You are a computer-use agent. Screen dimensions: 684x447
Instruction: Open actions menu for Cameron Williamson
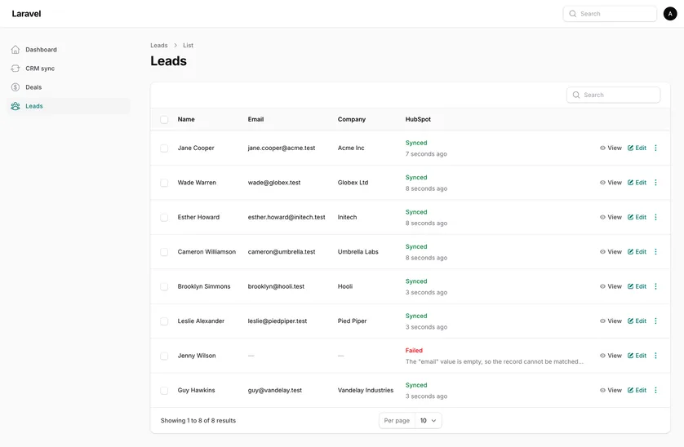(655, 251)
